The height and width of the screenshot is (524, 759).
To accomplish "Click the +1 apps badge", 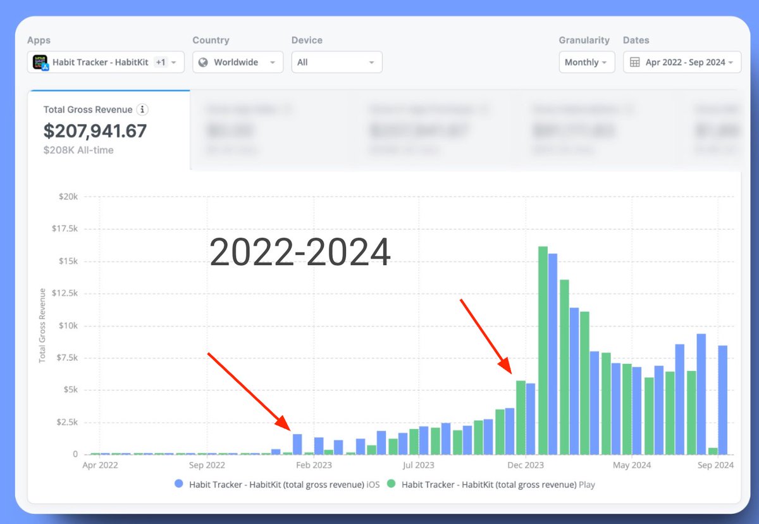I will click(x=161, y=62).
